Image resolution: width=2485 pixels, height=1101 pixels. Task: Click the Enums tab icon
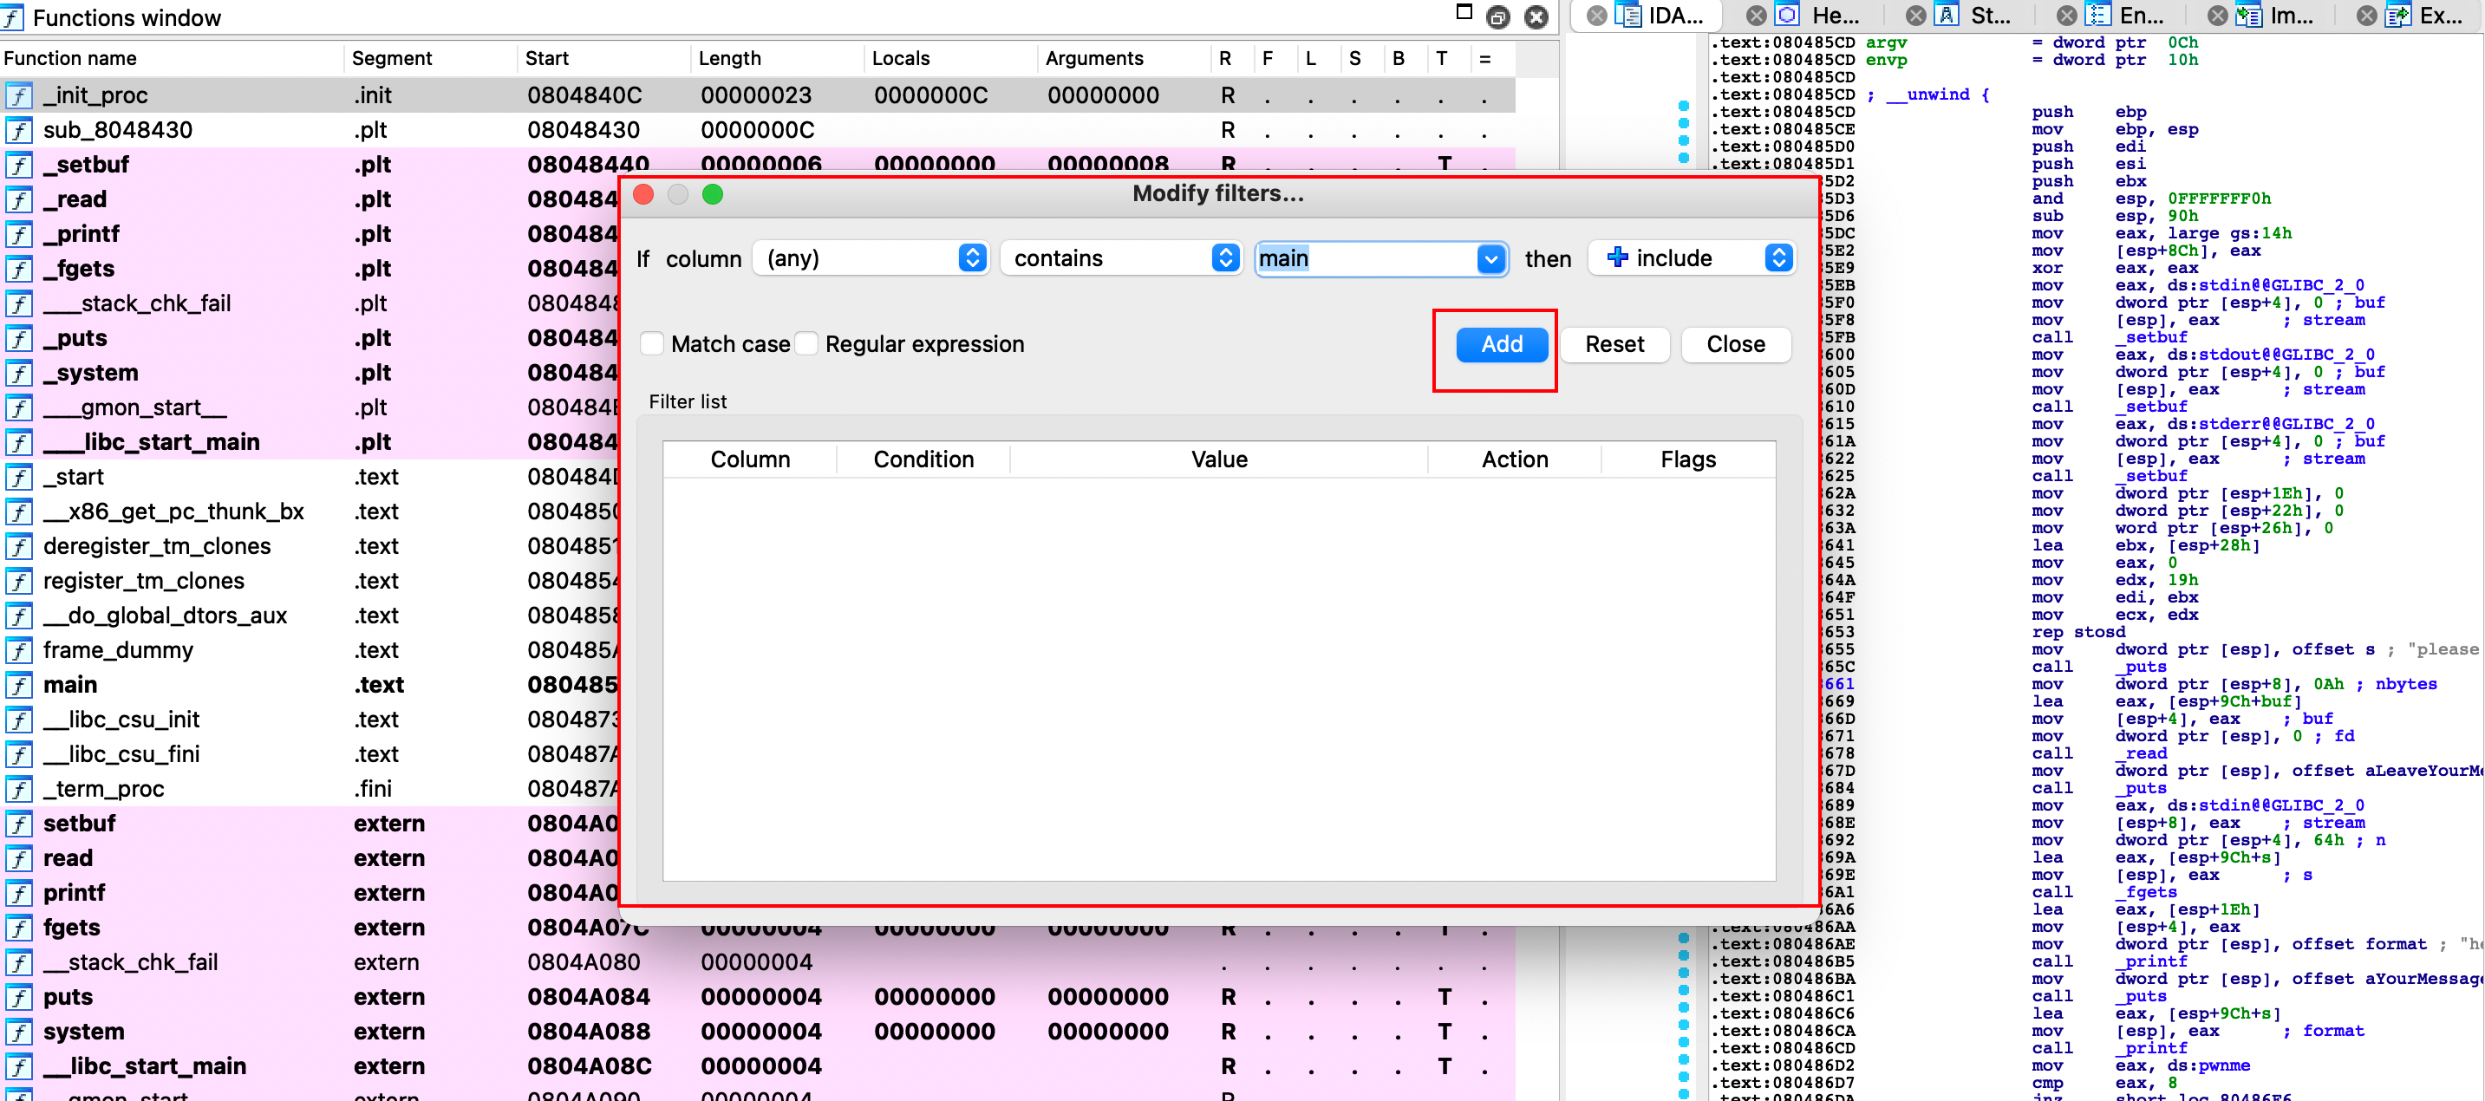point(2097,16)
